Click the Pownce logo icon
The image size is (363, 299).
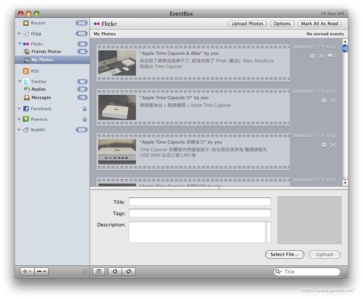pos(26,119)
